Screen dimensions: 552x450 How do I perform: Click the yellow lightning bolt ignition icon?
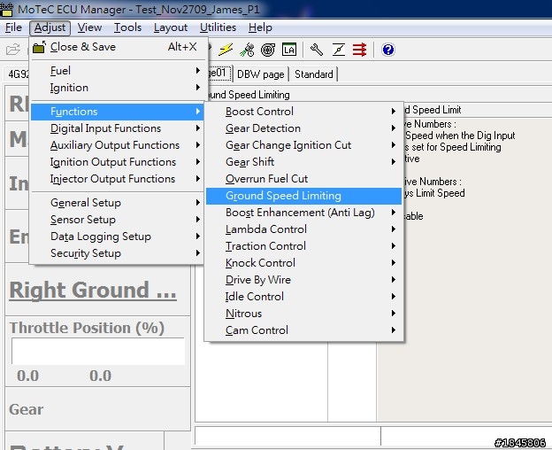click(x=226, y=50)
